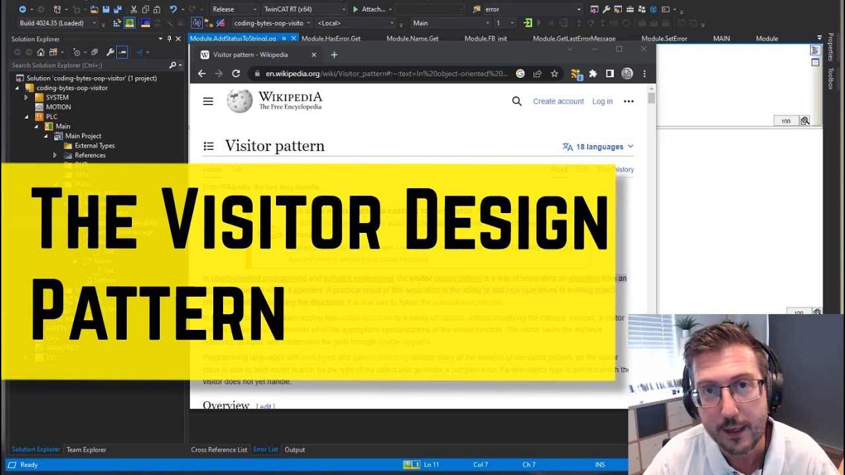This screenshot has width=845, height=475.
Task: Open new tab plus button in Chrome
Action: click(334, 55)
